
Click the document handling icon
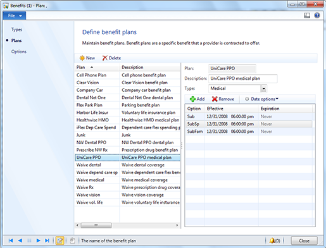click(x=72, y=240)
